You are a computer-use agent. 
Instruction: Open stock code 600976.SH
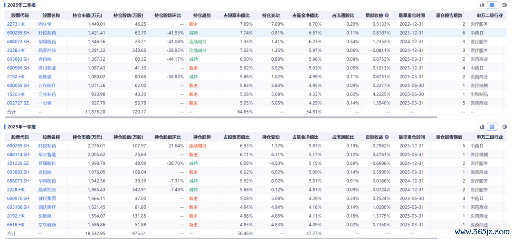point(18,199)
